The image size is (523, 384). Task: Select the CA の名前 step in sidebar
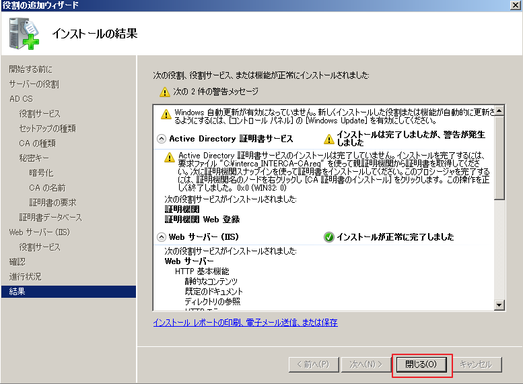(47, 188)
